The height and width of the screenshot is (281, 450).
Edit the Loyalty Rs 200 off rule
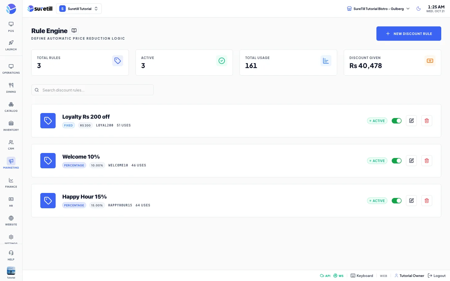pyautogui.click(x=411, y=121)
